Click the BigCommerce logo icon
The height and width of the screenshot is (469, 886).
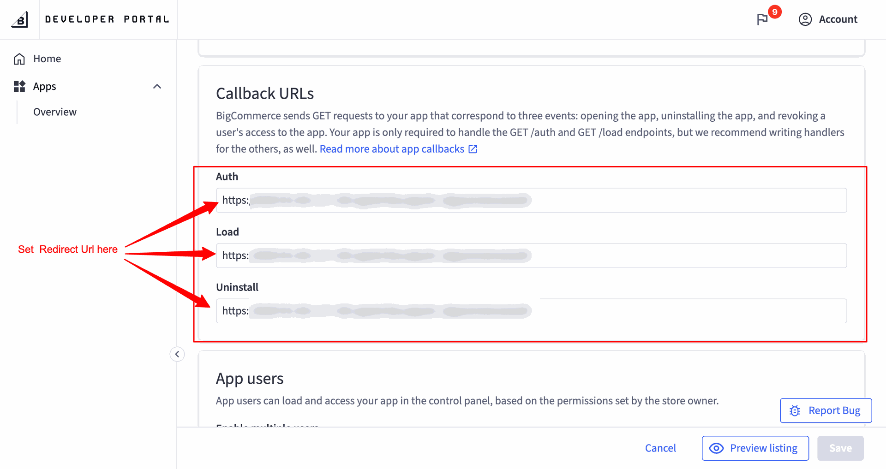coord(20,19)
